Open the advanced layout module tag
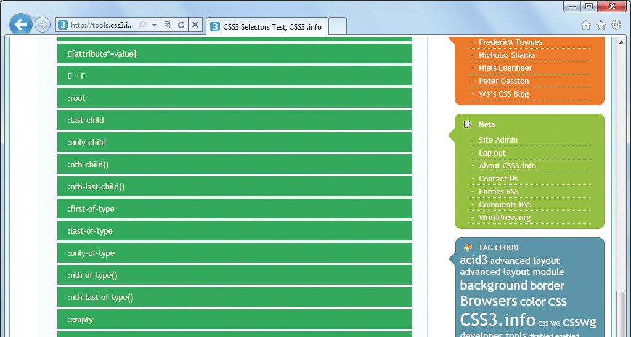The height and width of the screenshot is (337, 631). click(x=512, y=272)
